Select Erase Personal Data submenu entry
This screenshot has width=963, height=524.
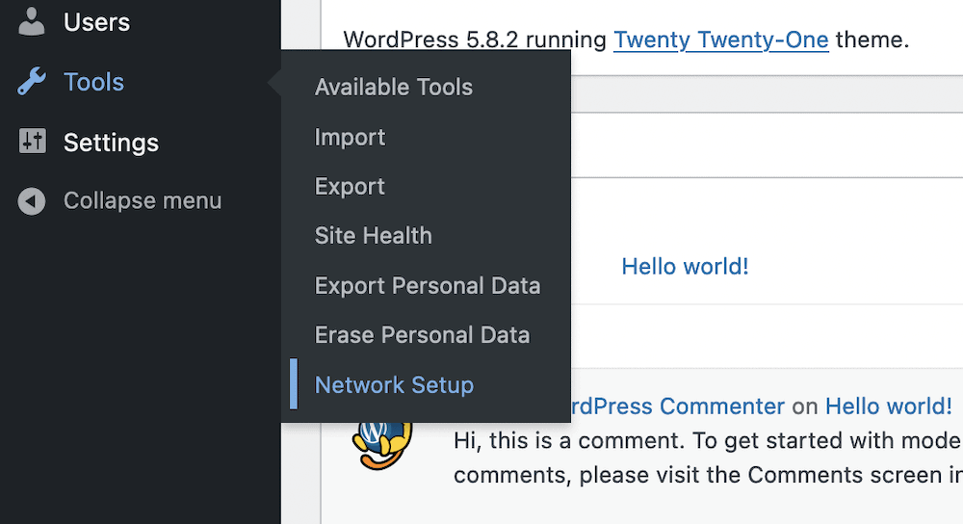click(423, 335)
